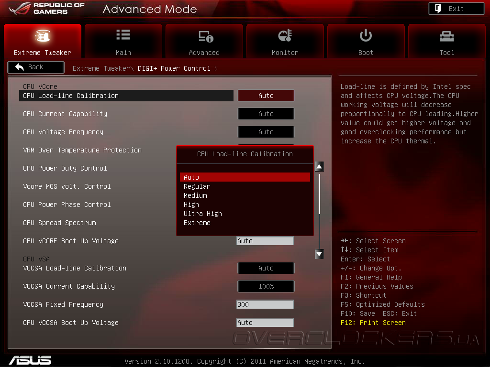Click the ASUS logo
This screenshot has width=490, height=367.
pos(30,360)
